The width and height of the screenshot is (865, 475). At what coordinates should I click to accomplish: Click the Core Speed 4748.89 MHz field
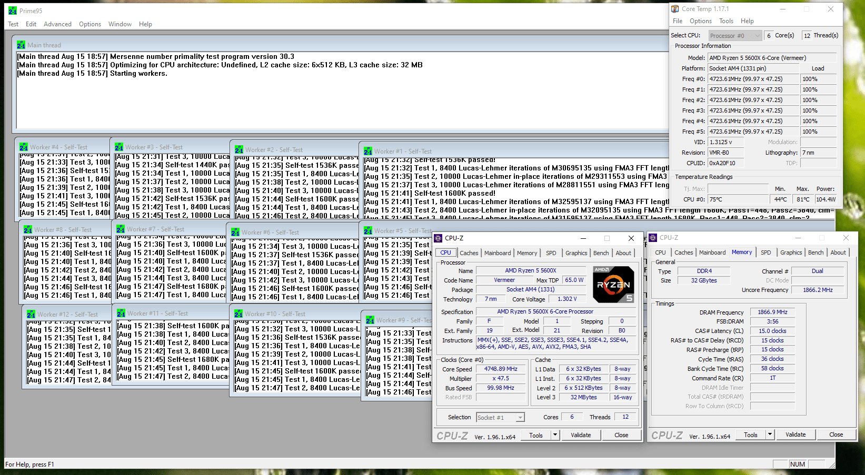point(501,369)
